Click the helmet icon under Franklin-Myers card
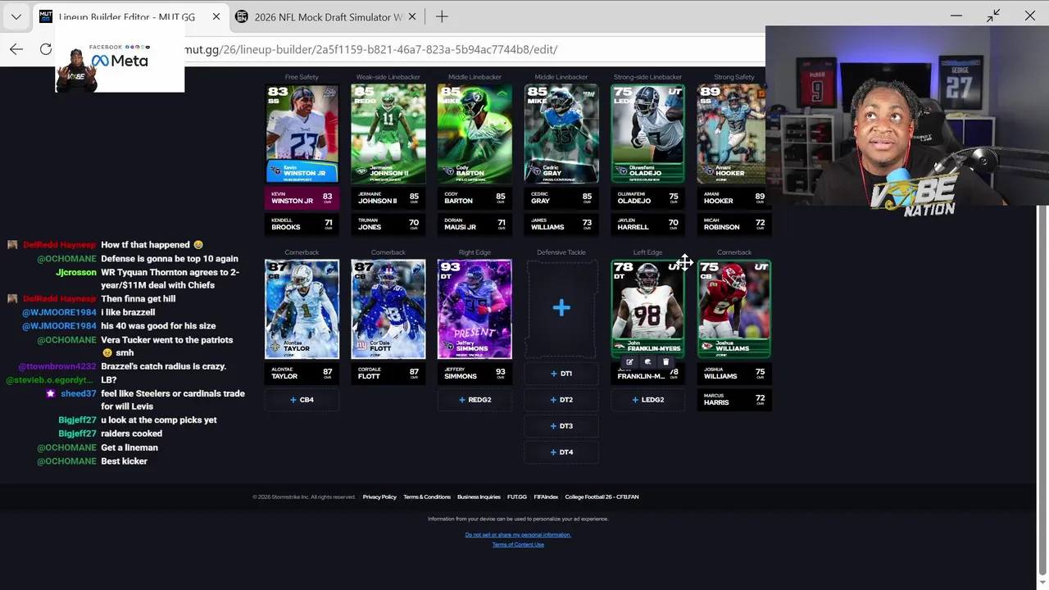Viewport: 1049px width, 590px height. (647, 361)
